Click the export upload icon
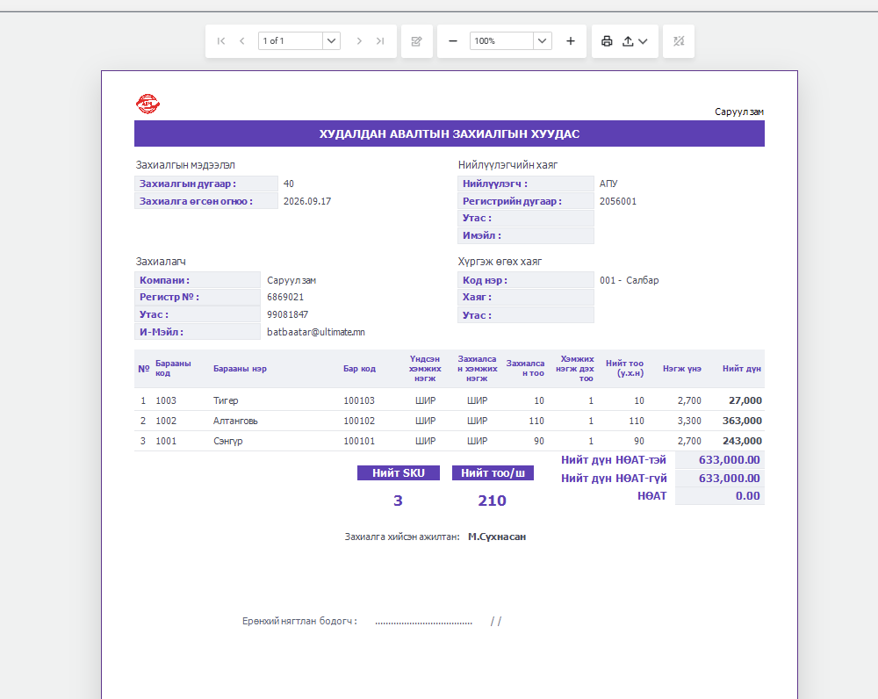 pos(629,41)
